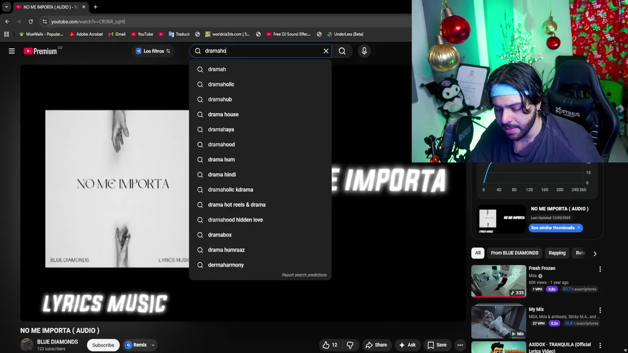Open Free DJ Sound Effects bookmark
This screenshot has width=628, height=353.
288,34
